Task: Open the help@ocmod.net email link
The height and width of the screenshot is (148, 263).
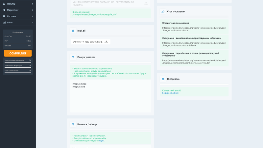Action: coord(170,93)
